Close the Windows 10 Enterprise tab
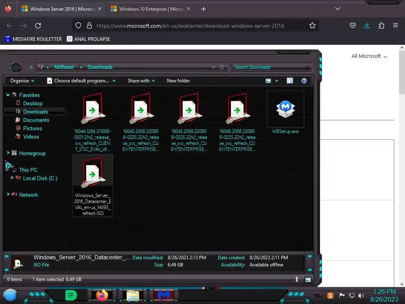The image size is (405, 304). tap(189, 9)
